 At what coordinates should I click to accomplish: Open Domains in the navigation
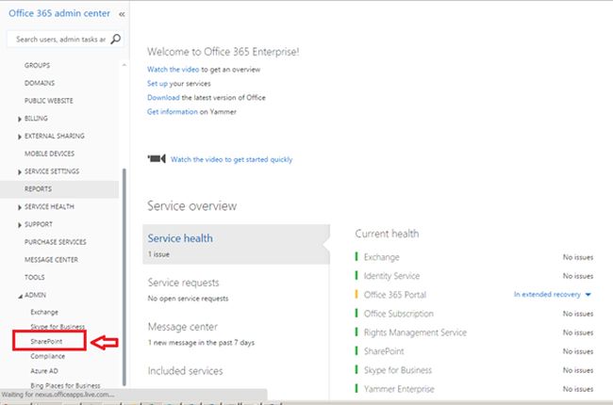point(40,83)
